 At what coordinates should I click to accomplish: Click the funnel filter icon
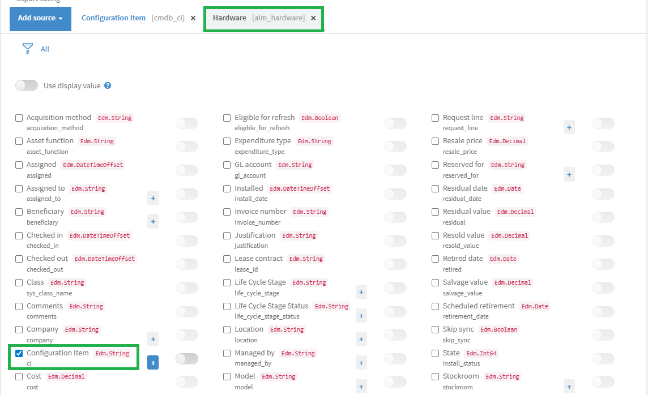tap(27, 49)
